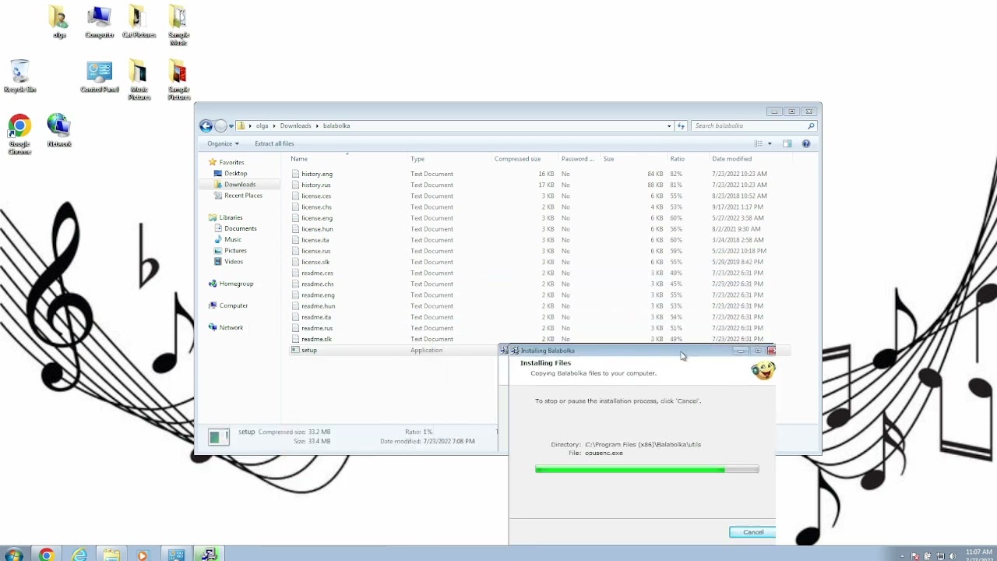This screenshot has height=561, width=997.
Task: Open Explorer help question-mark icon
Action: tap(806, 143)
